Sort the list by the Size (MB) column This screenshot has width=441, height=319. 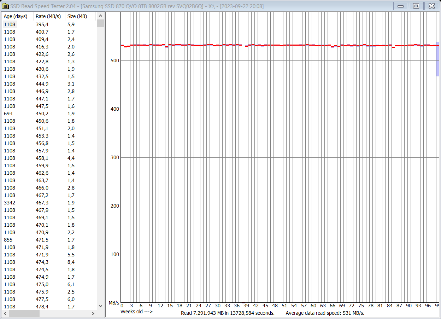click(x=77, y=16)
